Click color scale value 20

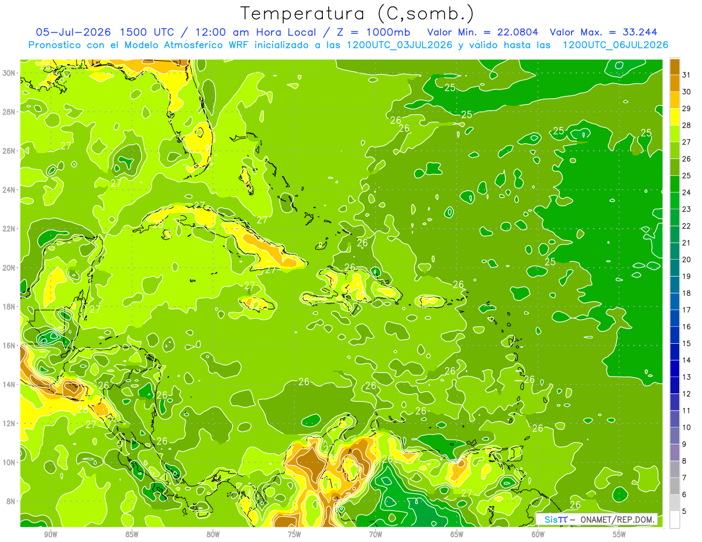click(x=687, y=260)
